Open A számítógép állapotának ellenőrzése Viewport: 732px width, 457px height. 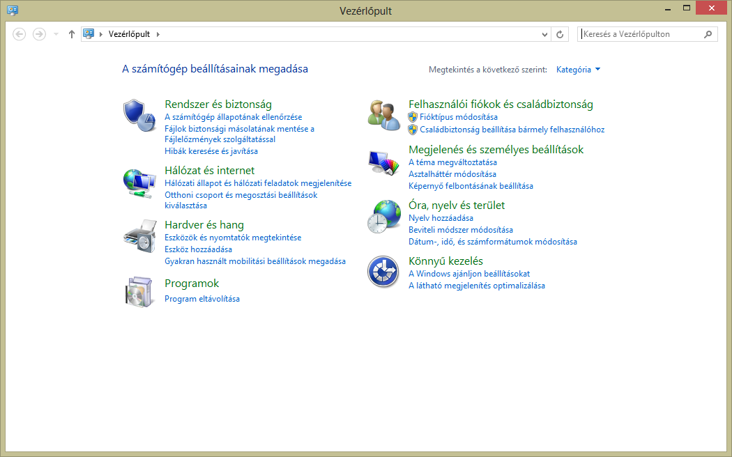pos(234,117)
